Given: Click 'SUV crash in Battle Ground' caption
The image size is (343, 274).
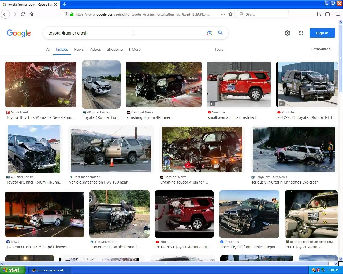Looking at the screenshot, I should (115, 247).
